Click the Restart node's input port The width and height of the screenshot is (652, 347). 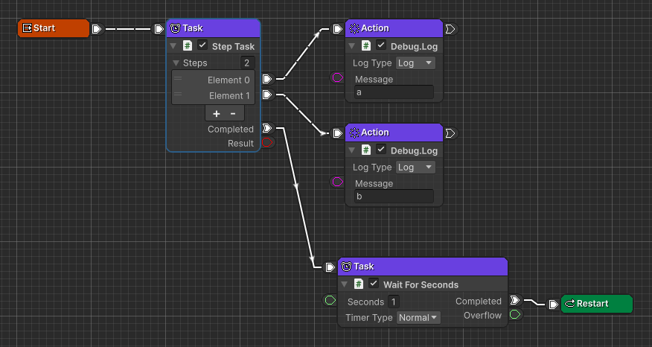point(553,304)
